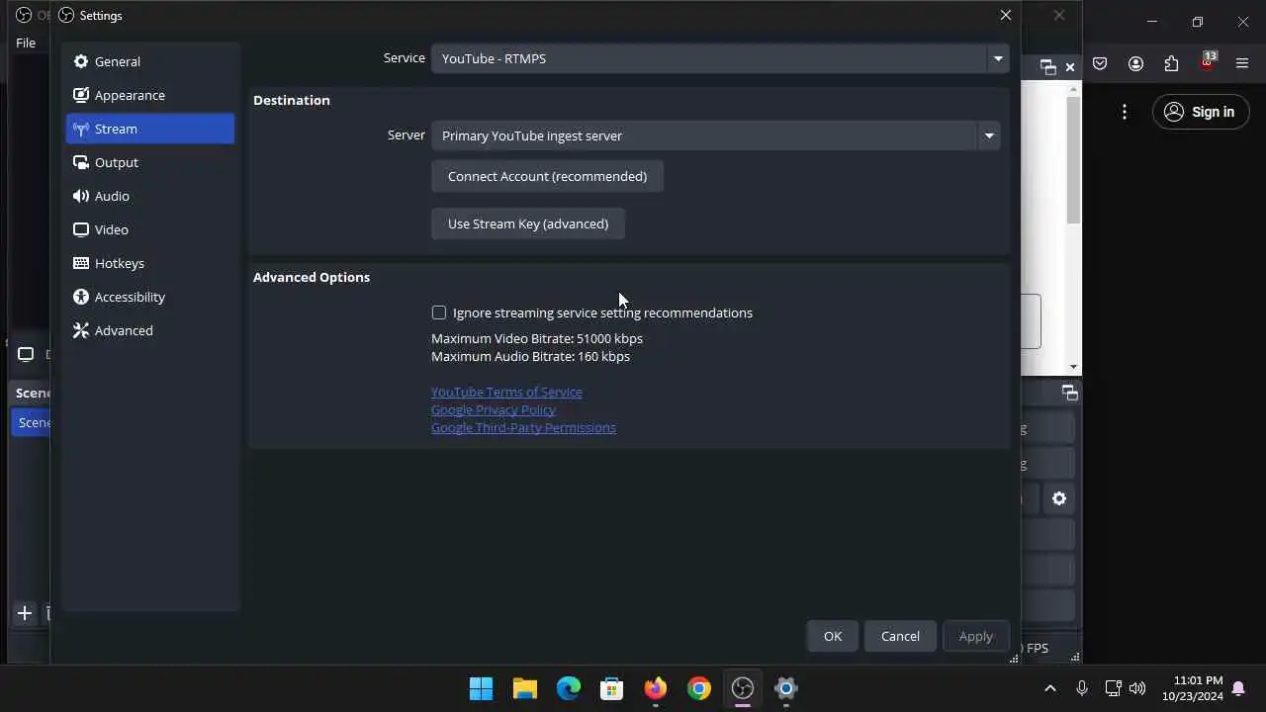The height and width of the screenshot is (712, 1266).
Task: Click the gear icon in OBS controls dock
Action: 1059,498
